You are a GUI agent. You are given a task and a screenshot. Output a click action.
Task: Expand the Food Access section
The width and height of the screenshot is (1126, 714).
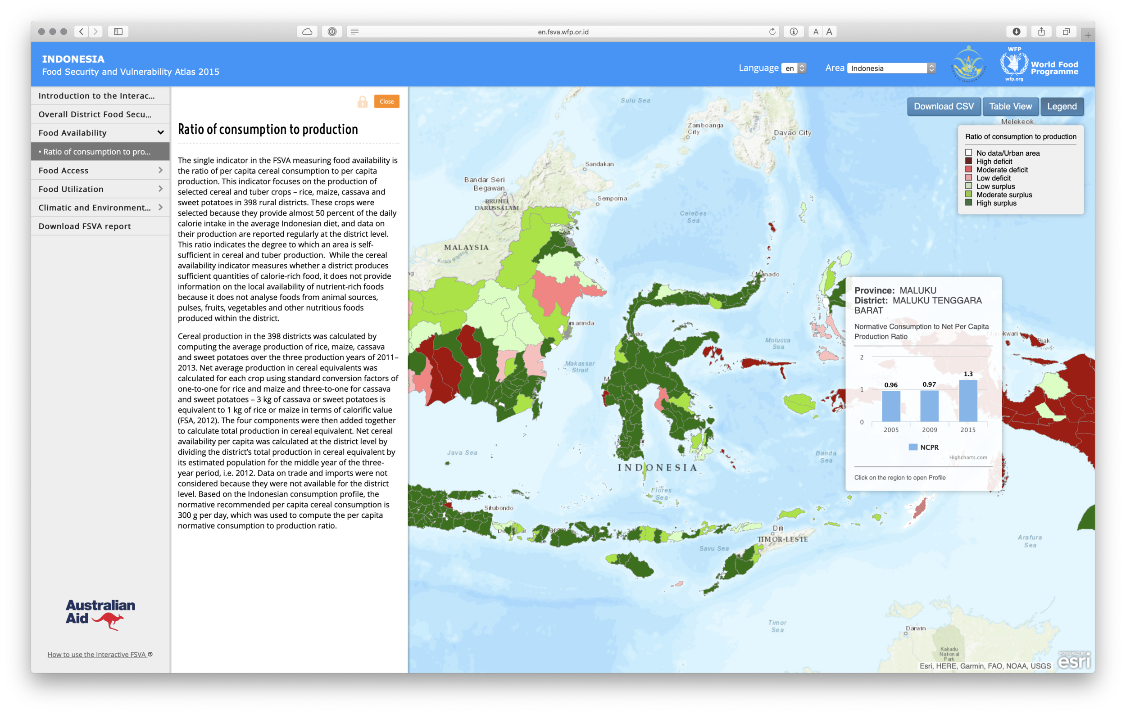pos(100,171)
